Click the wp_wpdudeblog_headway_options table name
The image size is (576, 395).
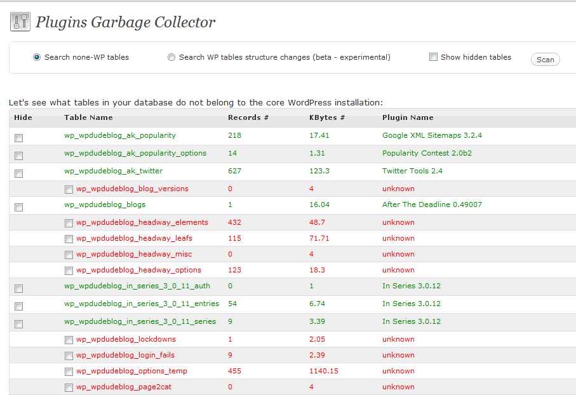pyautogui.click(x=139, y=270)
